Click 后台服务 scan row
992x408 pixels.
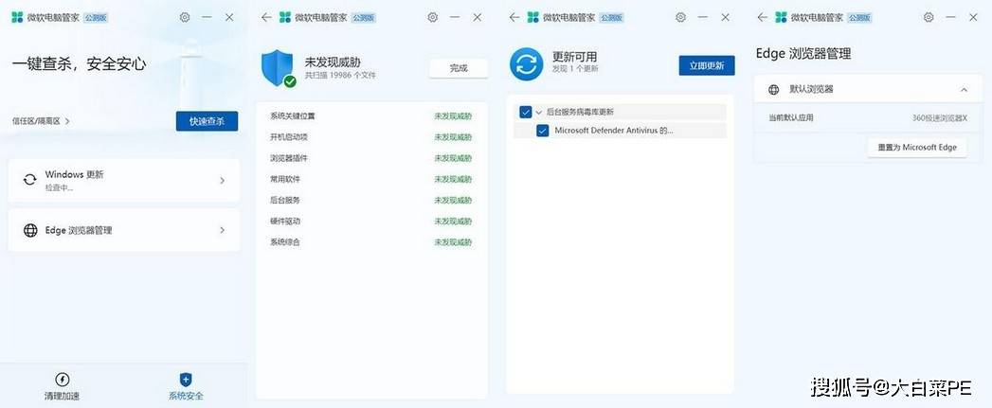click(370, 200)
